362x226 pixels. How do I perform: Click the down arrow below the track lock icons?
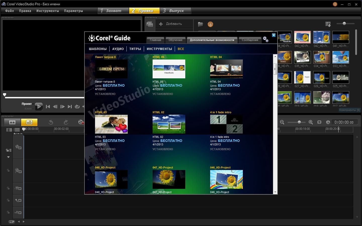(x=8, y=157)
